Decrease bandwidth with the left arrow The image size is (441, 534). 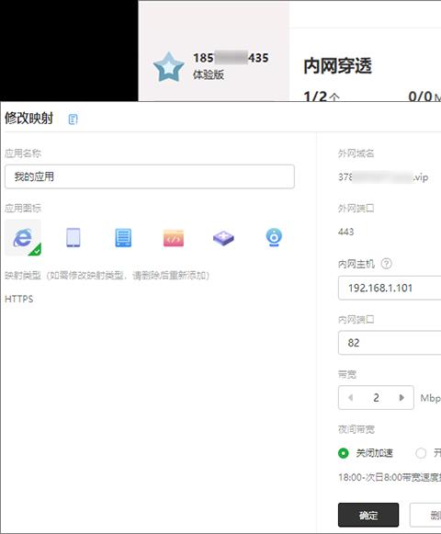click(350, 397)
